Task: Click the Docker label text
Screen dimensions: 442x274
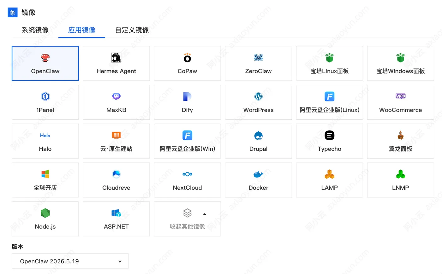Action: [x=258, y=188]
